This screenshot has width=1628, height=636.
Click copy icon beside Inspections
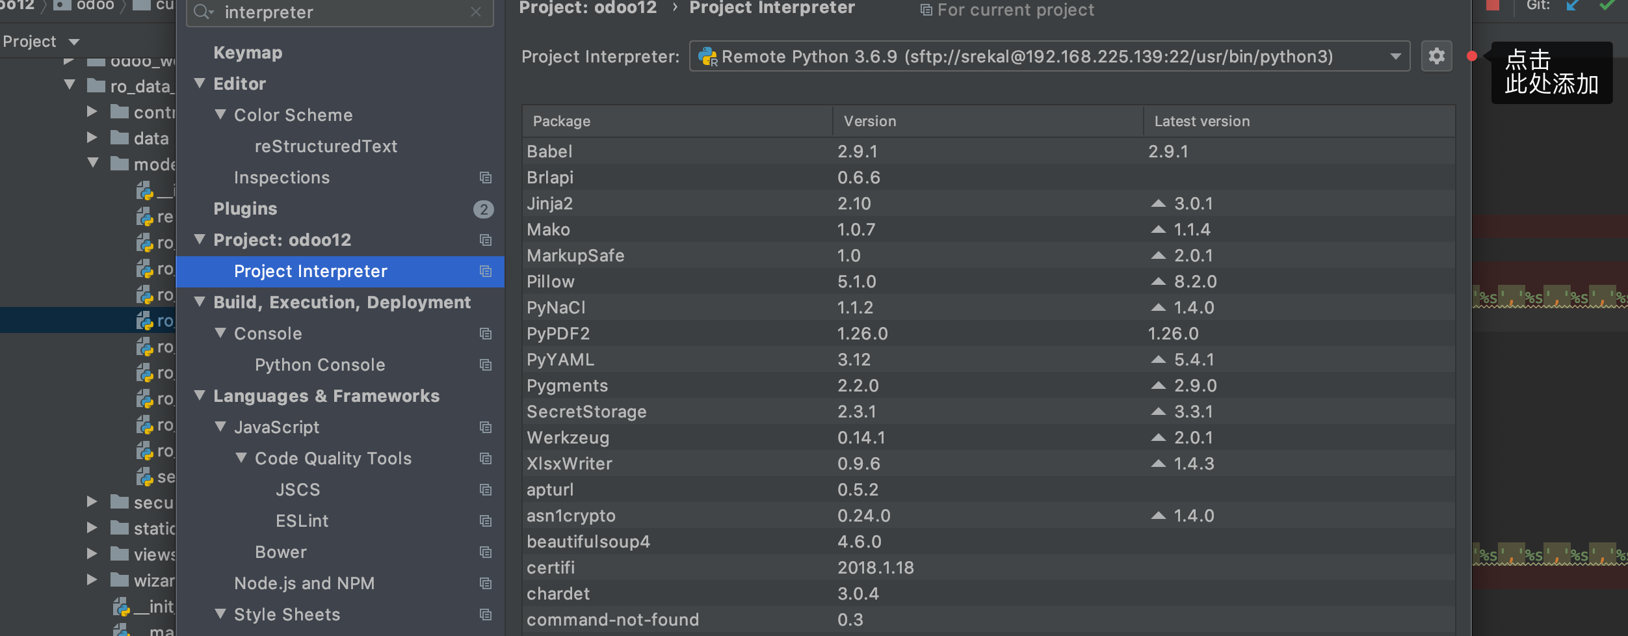point(485,178)
